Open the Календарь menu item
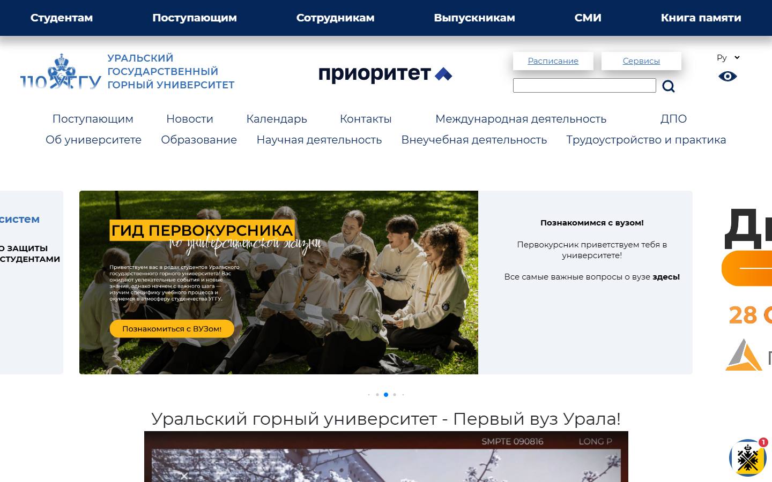The image size is (772, 482). 277,119
